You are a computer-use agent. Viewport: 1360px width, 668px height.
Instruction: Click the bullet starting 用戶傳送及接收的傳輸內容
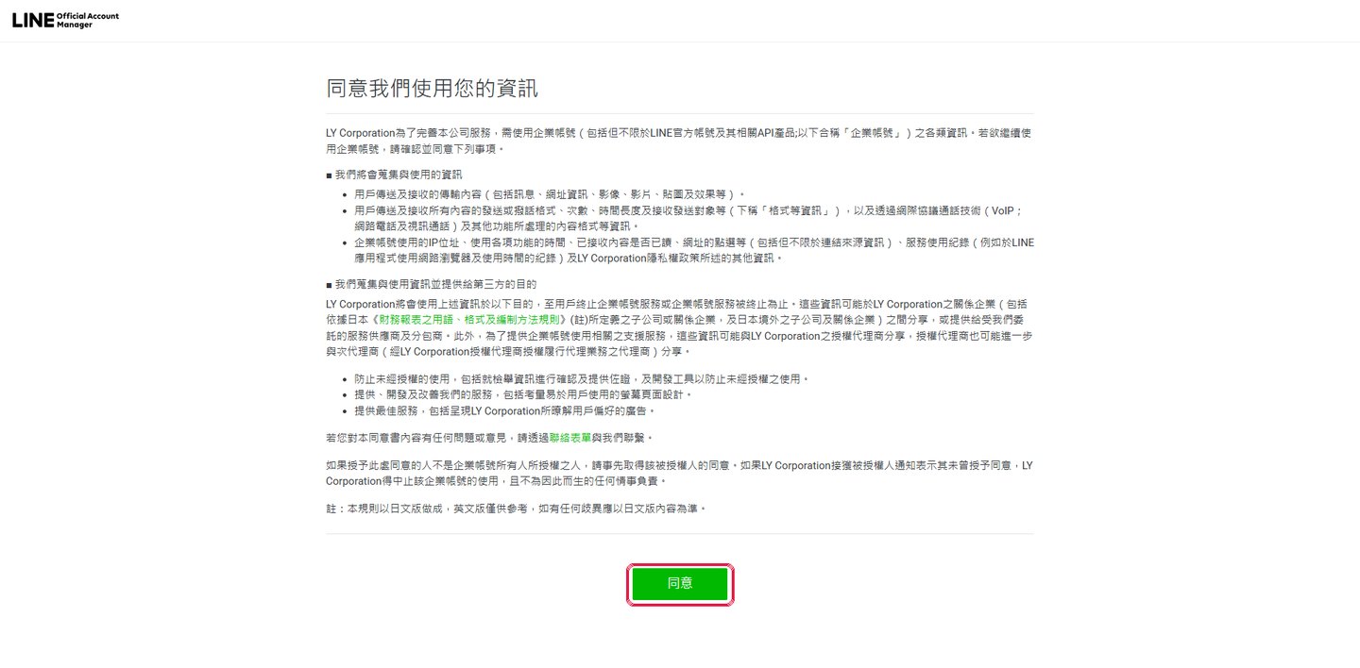point(550,193)
